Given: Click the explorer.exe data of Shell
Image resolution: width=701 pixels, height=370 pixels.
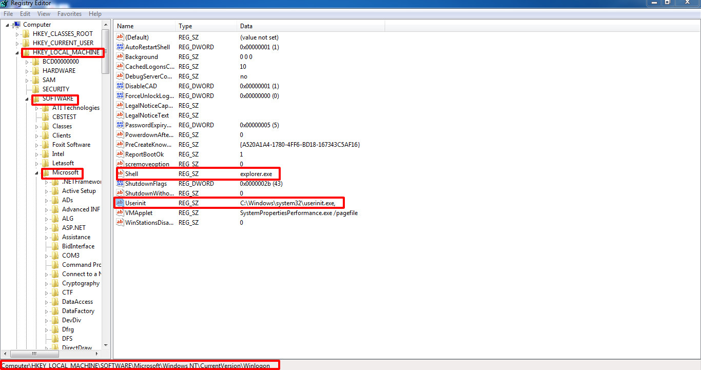Looking at the screenshot, I should [x=256, y=174].
